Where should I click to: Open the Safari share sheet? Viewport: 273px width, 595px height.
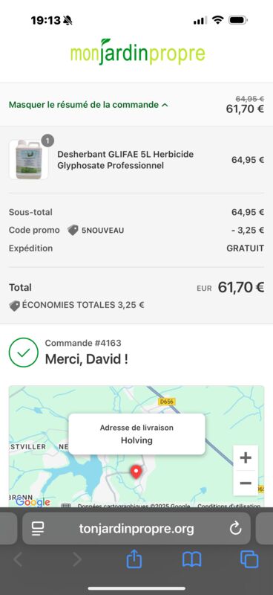(134, 559)
